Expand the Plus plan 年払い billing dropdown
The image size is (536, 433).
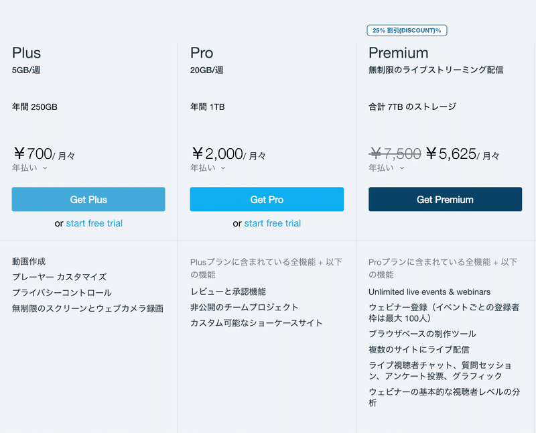tap(29, 168)
